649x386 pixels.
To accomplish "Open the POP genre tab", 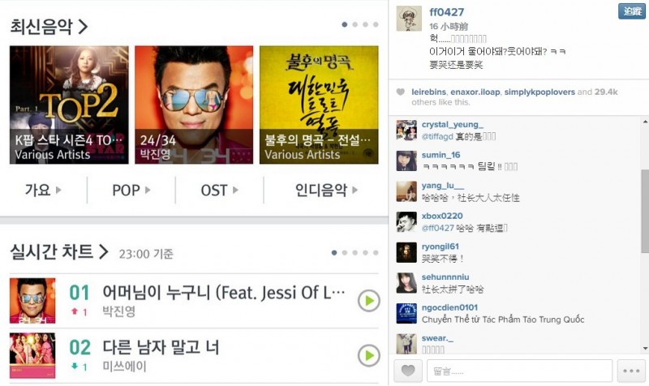I will (x=131, y=190).
